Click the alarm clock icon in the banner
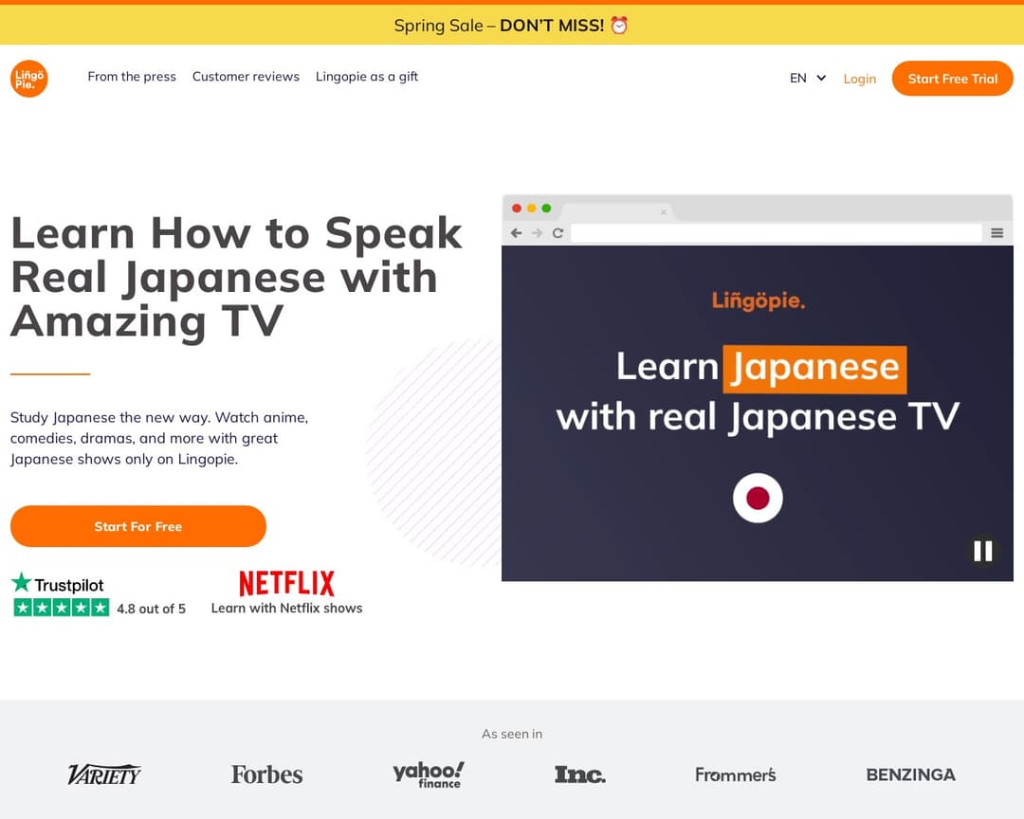1024x819 pixels. pyautogui.click(x=619, y=26)
